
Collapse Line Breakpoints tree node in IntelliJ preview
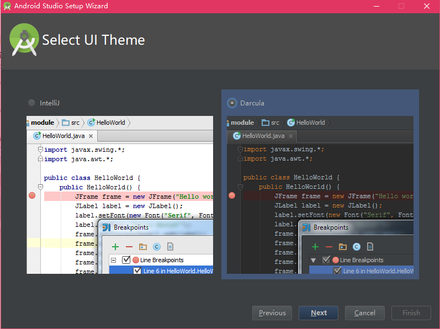114,261
